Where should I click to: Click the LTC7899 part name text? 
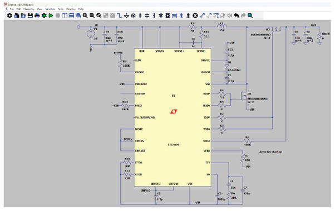pos(174,145)
